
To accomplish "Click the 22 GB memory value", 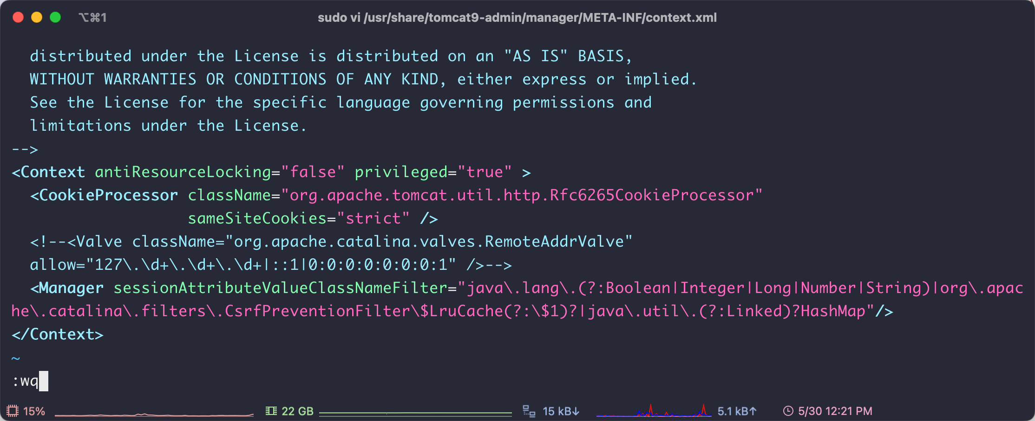I will pyautogui.click(x=297, y=411).
